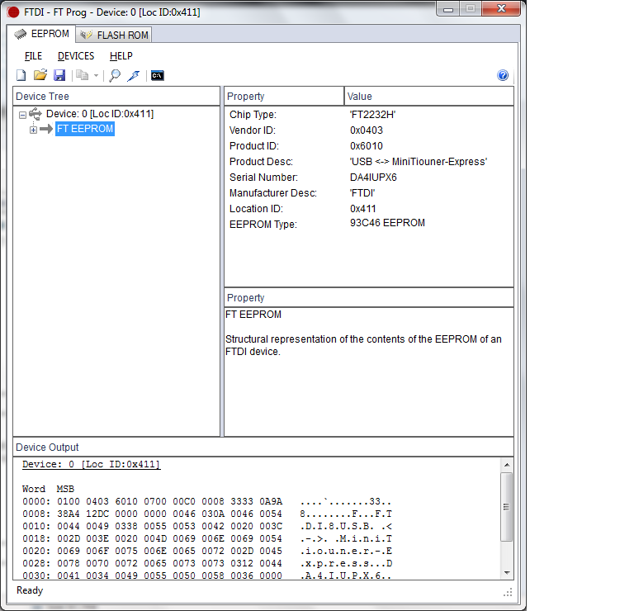Scan for devices with magnifying glass icon
The width and height of the screenshot is (634, 611).
(x=115, y=75)
